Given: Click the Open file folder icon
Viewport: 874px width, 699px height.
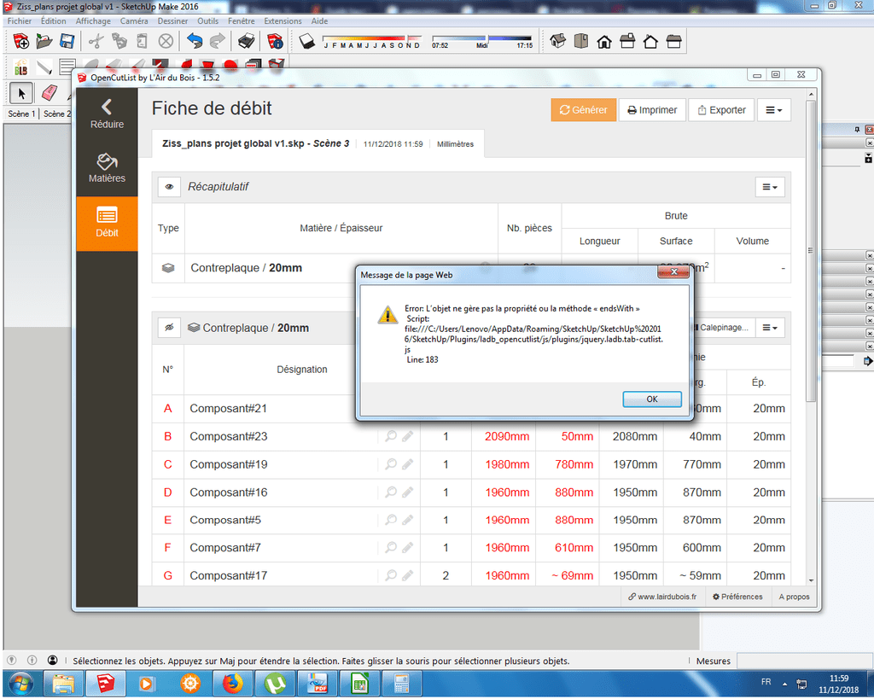Looking at the screenshot, I should pos(44,41).
